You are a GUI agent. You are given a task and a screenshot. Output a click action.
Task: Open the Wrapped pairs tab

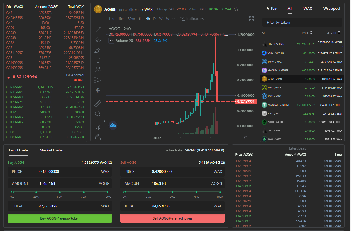(x=331, y=8)
